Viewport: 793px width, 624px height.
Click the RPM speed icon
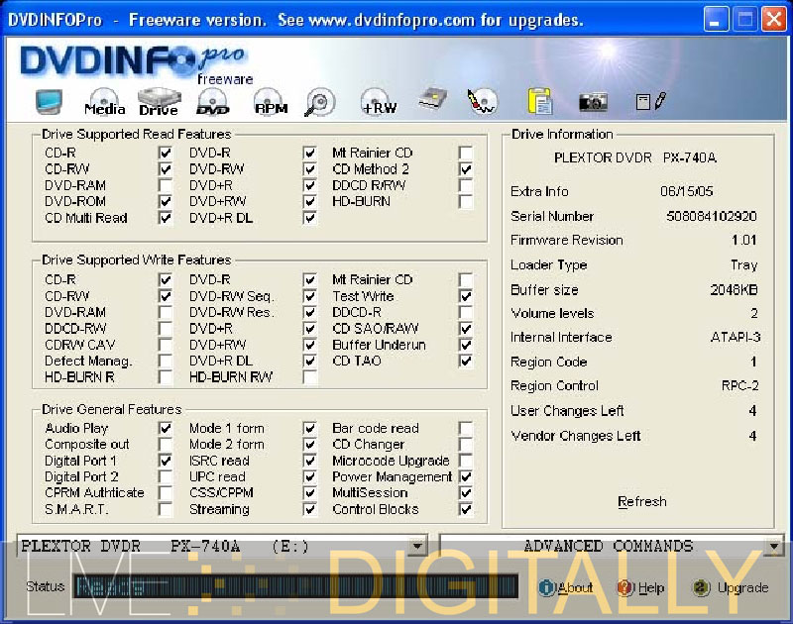pyautogui.click(x=270, y=102)
